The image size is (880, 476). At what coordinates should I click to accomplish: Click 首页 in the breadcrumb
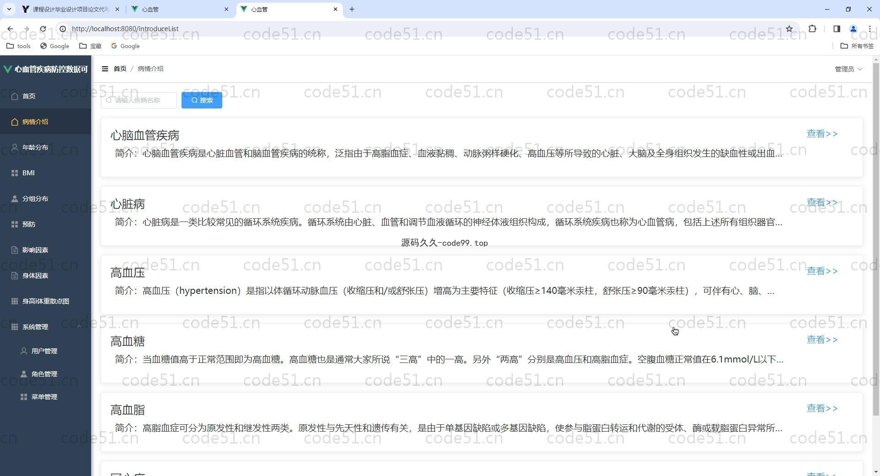pos(120,69)
